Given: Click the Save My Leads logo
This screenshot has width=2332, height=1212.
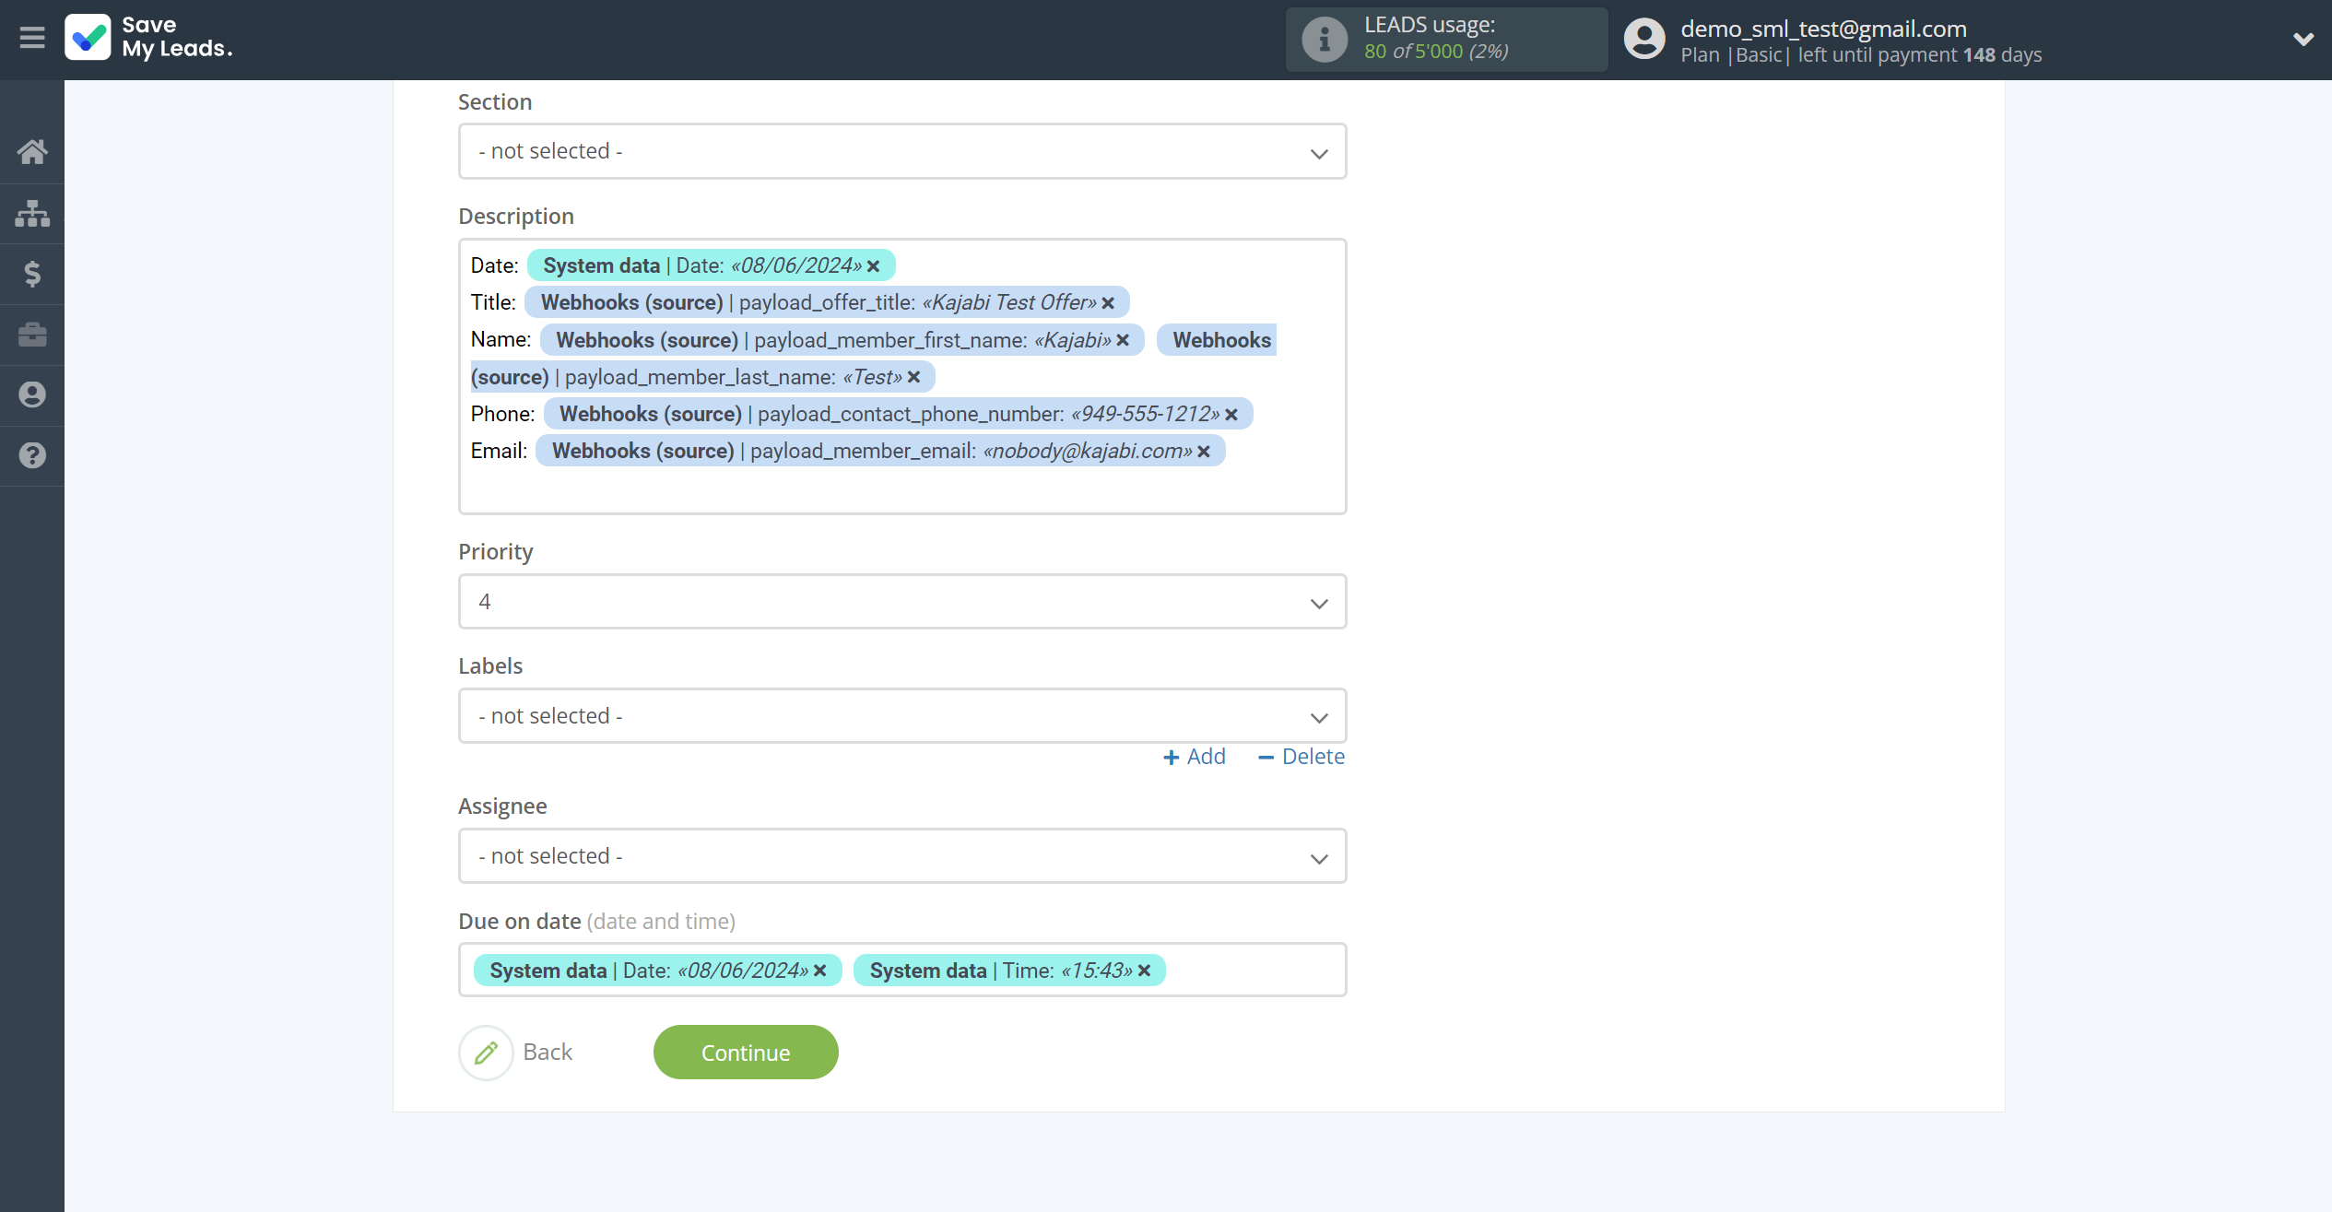Looking at the screenshot, I should click(x=149, y=38).
